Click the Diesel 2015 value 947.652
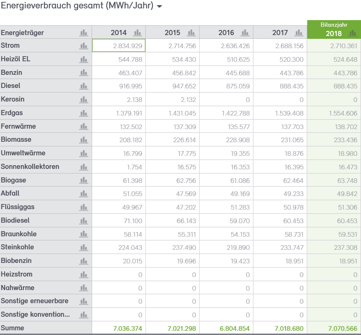The width and height of the screenshot is (361, 335). tap(184, 86)
